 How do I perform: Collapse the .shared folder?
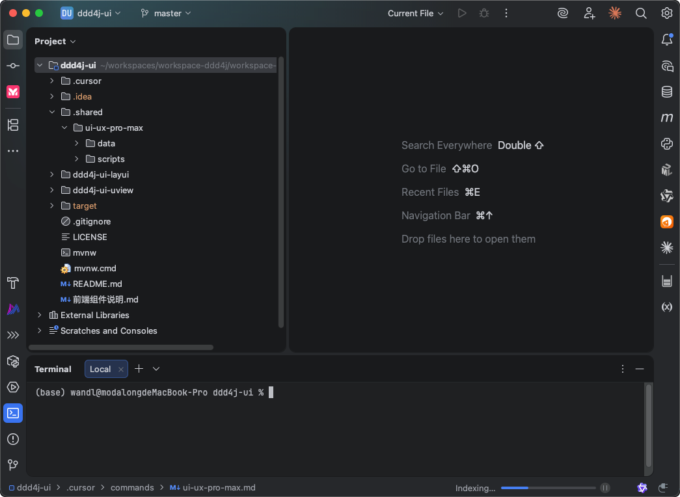click(52, 112)
